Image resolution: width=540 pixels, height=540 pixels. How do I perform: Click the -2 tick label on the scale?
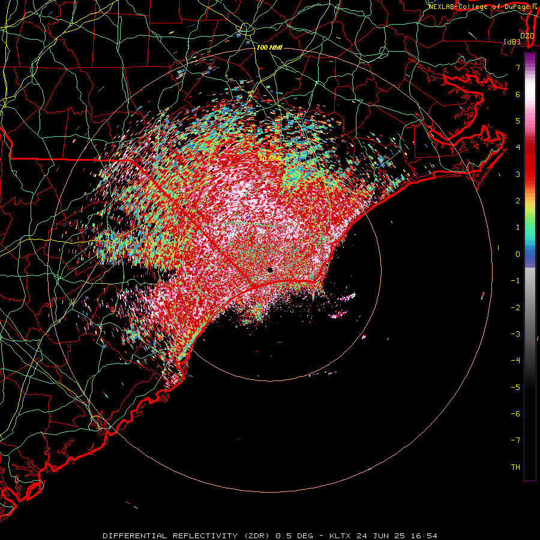[x=515, y=308]
